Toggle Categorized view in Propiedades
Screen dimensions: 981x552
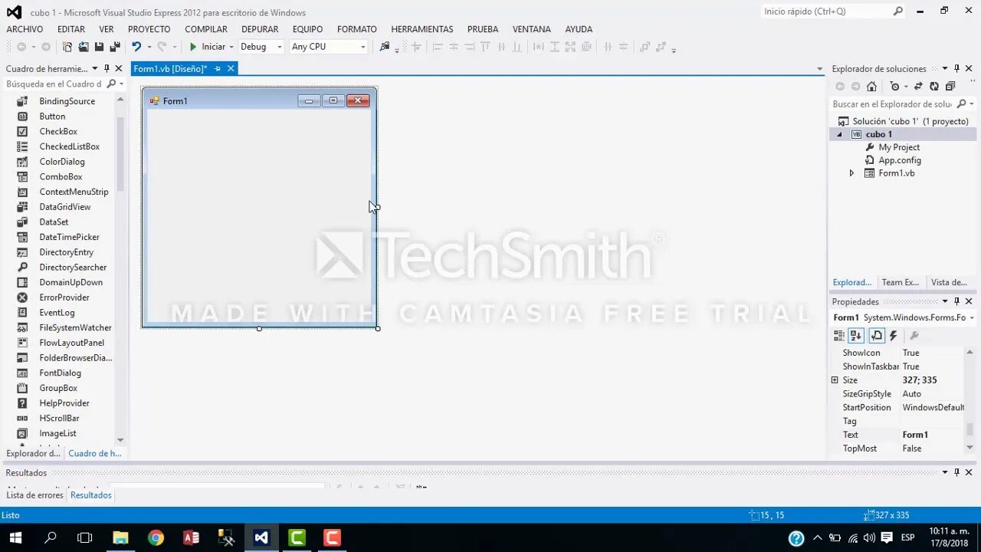[839, 336]
